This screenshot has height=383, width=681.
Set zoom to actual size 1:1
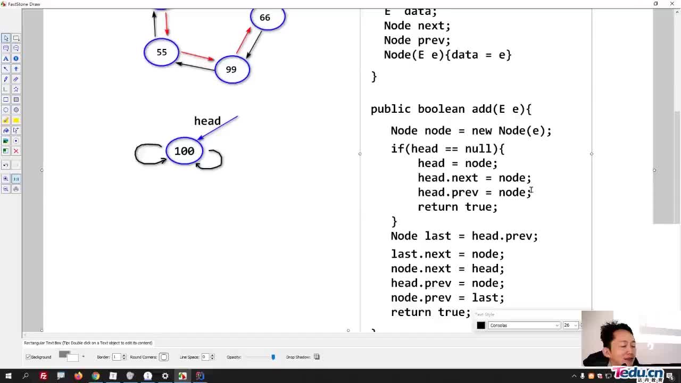tap(16, 179)
